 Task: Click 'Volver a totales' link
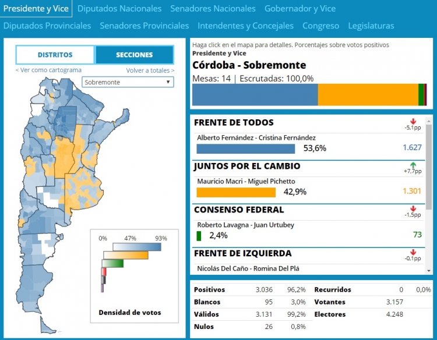150,70
